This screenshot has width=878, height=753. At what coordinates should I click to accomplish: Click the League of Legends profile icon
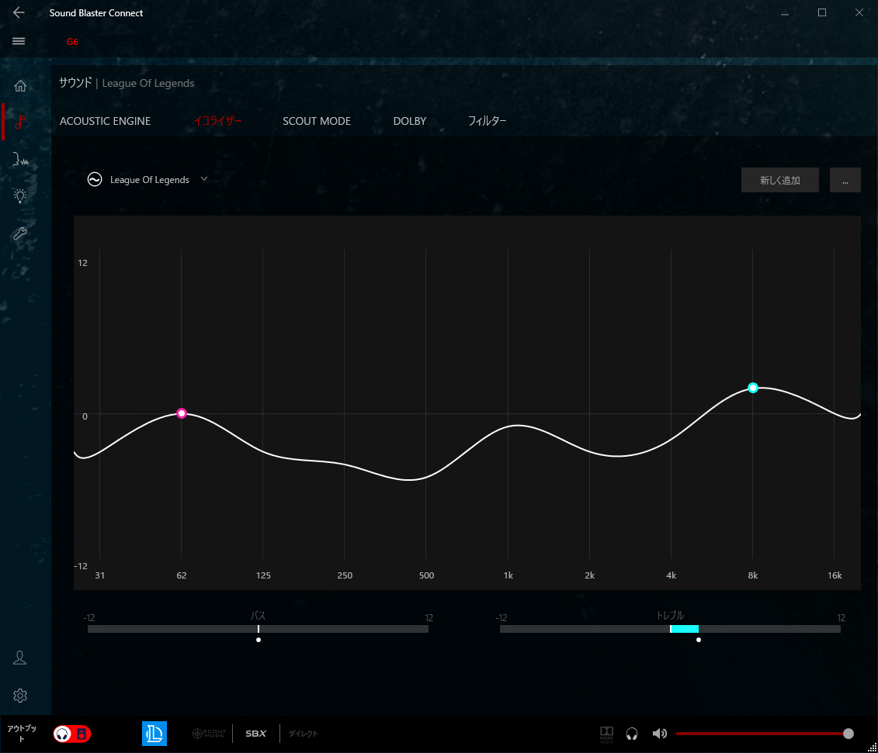[154, 734]
